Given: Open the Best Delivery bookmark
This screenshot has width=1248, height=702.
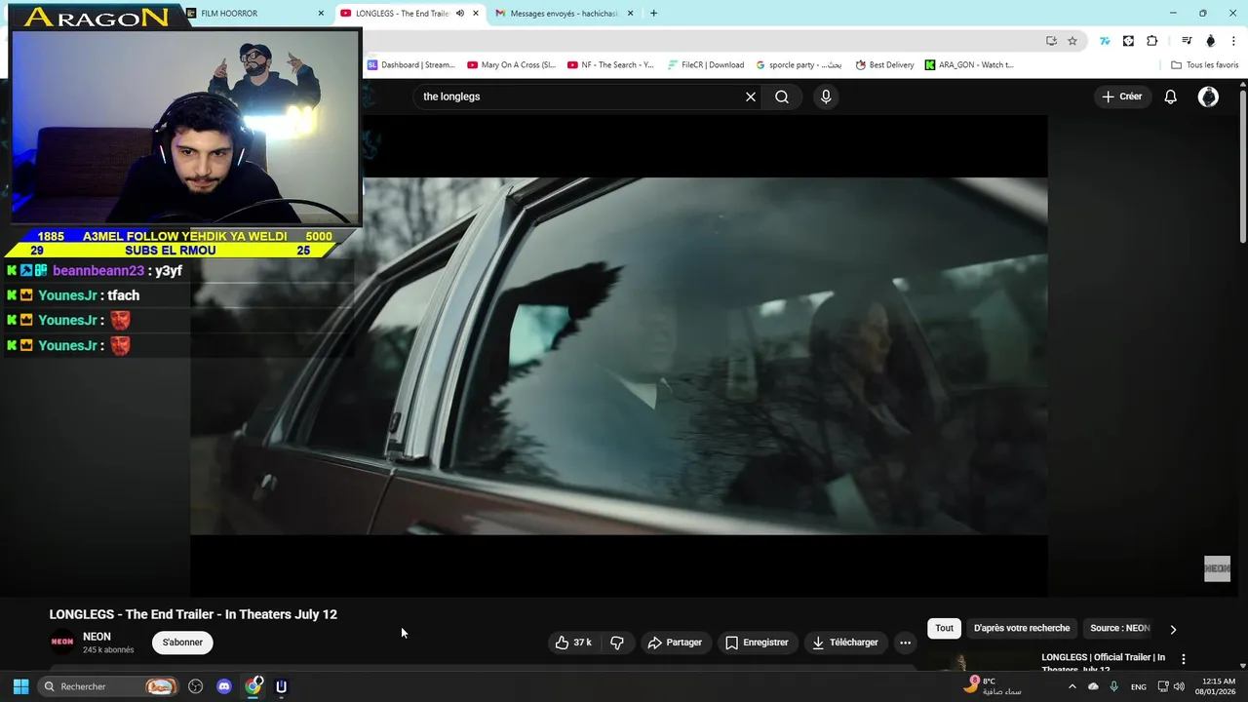Looking at the screenshot, I should [x=884, y=65].
